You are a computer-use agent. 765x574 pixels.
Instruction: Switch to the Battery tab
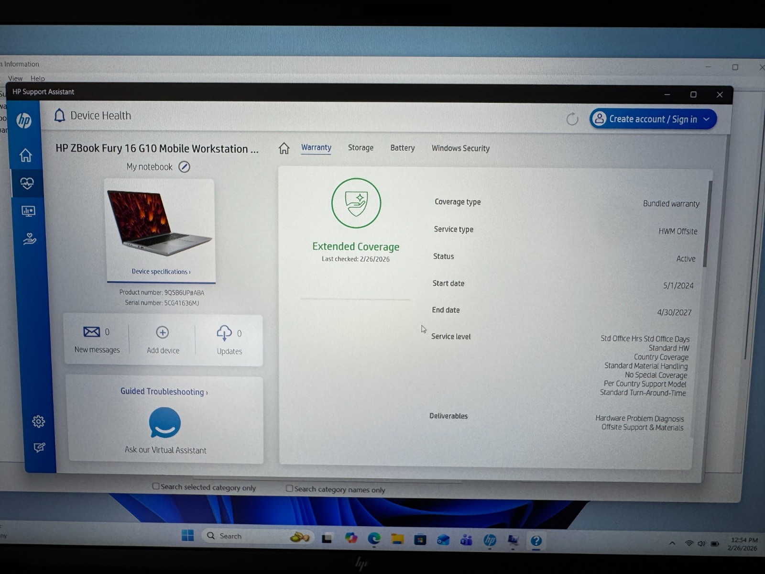403,148
